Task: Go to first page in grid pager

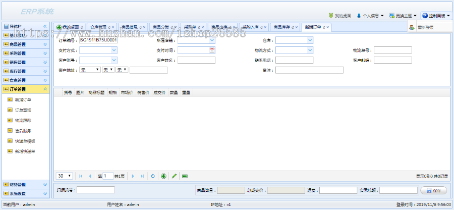Action: 81,176
